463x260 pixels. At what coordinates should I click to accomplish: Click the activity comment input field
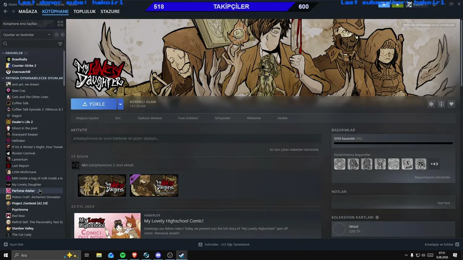tap(196, 138)
